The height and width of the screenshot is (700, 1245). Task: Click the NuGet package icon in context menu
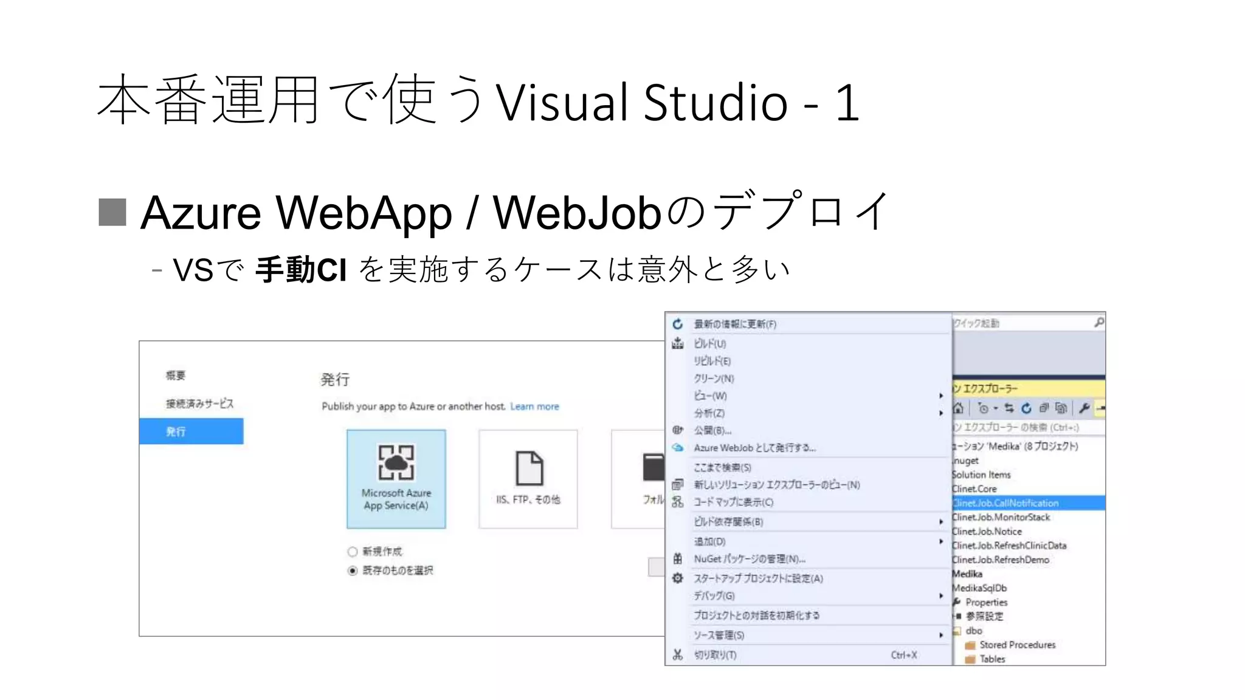pos(678,559)
